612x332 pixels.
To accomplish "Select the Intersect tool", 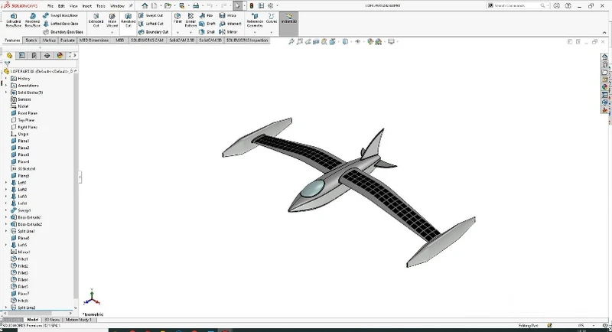I will (x=230, y=24).
